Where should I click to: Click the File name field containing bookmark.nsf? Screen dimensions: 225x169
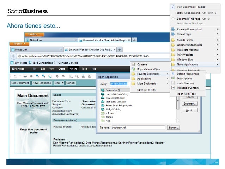click(x=138, y=127)
